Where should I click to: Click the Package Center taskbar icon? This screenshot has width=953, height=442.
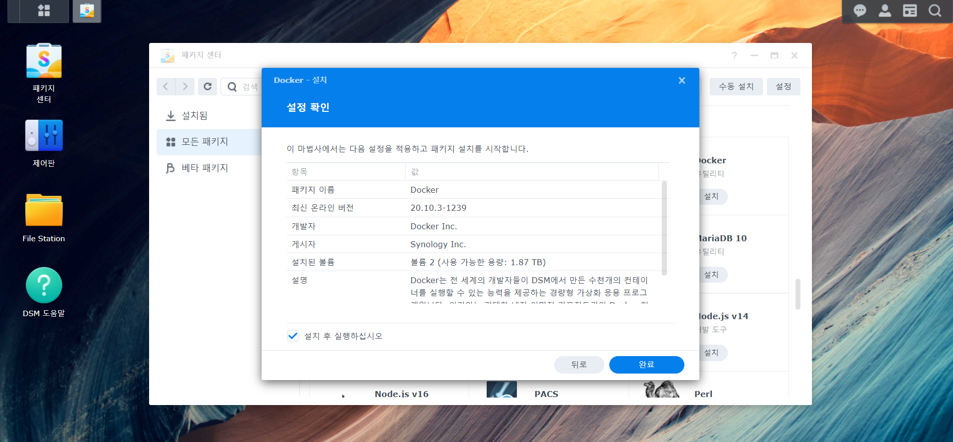point(87,10)
